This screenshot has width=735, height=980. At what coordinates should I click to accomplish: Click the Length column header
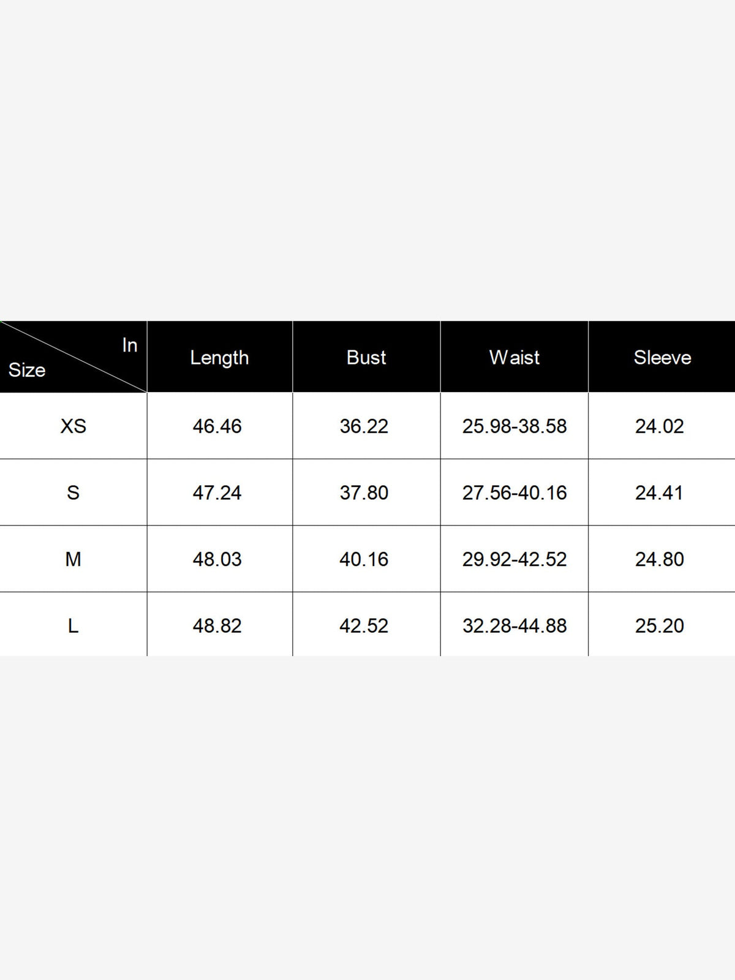click(x=219, y=357)
